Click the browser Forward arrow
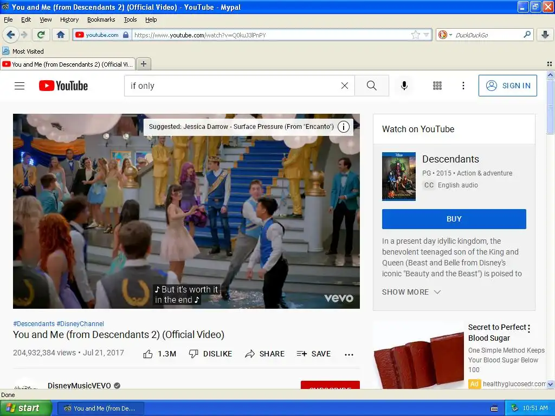 pos(24,35)
